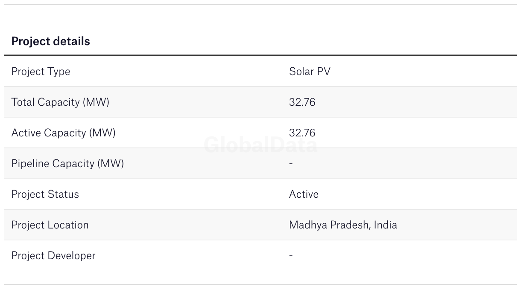Click the word India in location value
The width and height of the screenshot is (521, 289).
click(385, 225)
